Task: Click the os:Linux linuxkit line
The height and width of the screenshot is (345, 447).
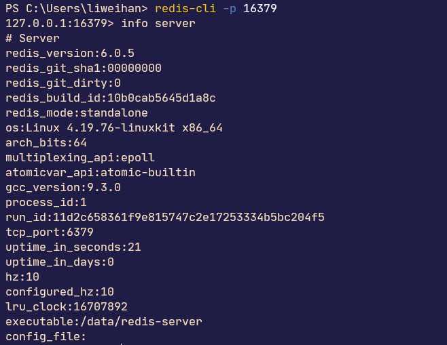Action: [114, 127]
